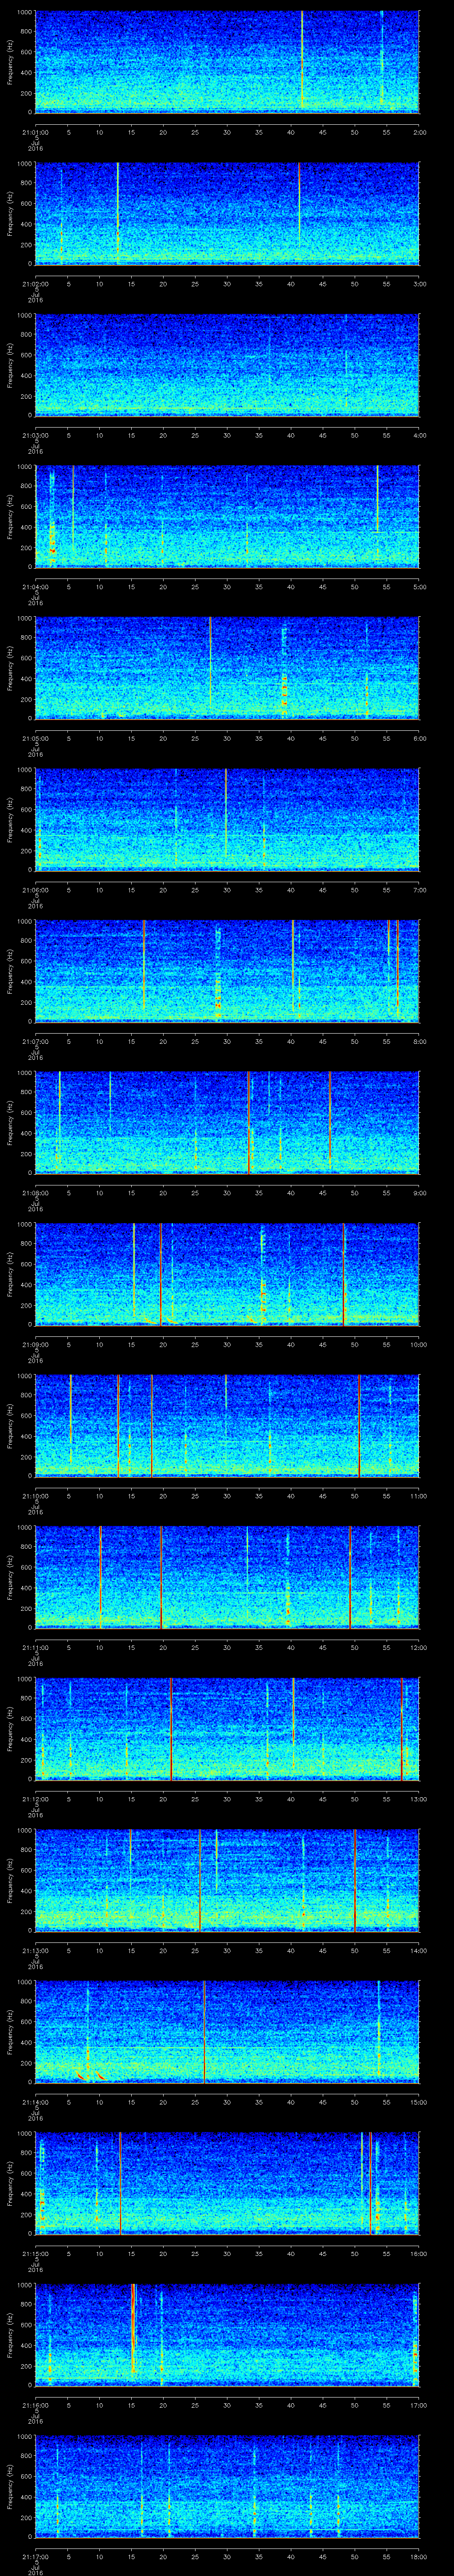Screen dimensions: 454x2576
Task: Choose the '12:00' end-of-minute label
Action: click(x=418, y=1647)
